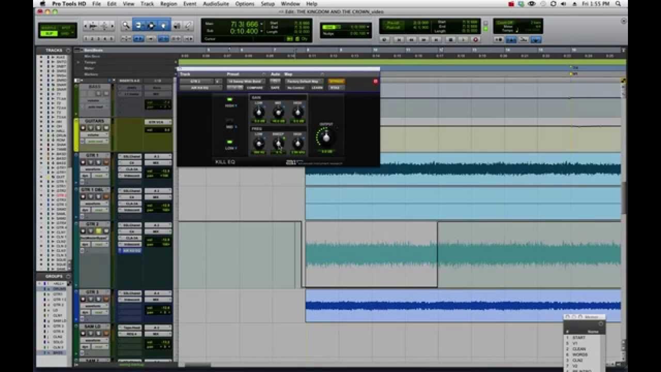Toggle the HIGH band kill switch
The image size is (661, 372).
coord(230,99)
